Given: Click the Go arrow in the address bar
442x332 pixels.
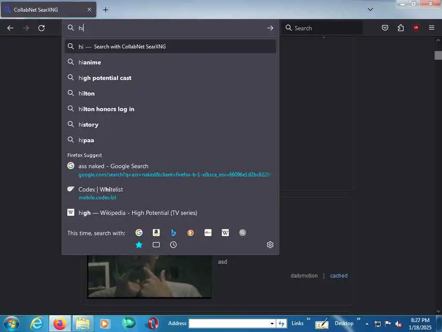Looking at the screenshot, I should (x=270, y=28).
